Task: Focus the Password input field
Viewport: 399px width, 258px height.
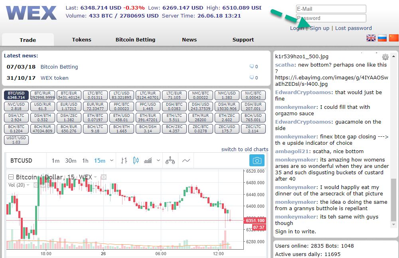Action: [331, 18]
